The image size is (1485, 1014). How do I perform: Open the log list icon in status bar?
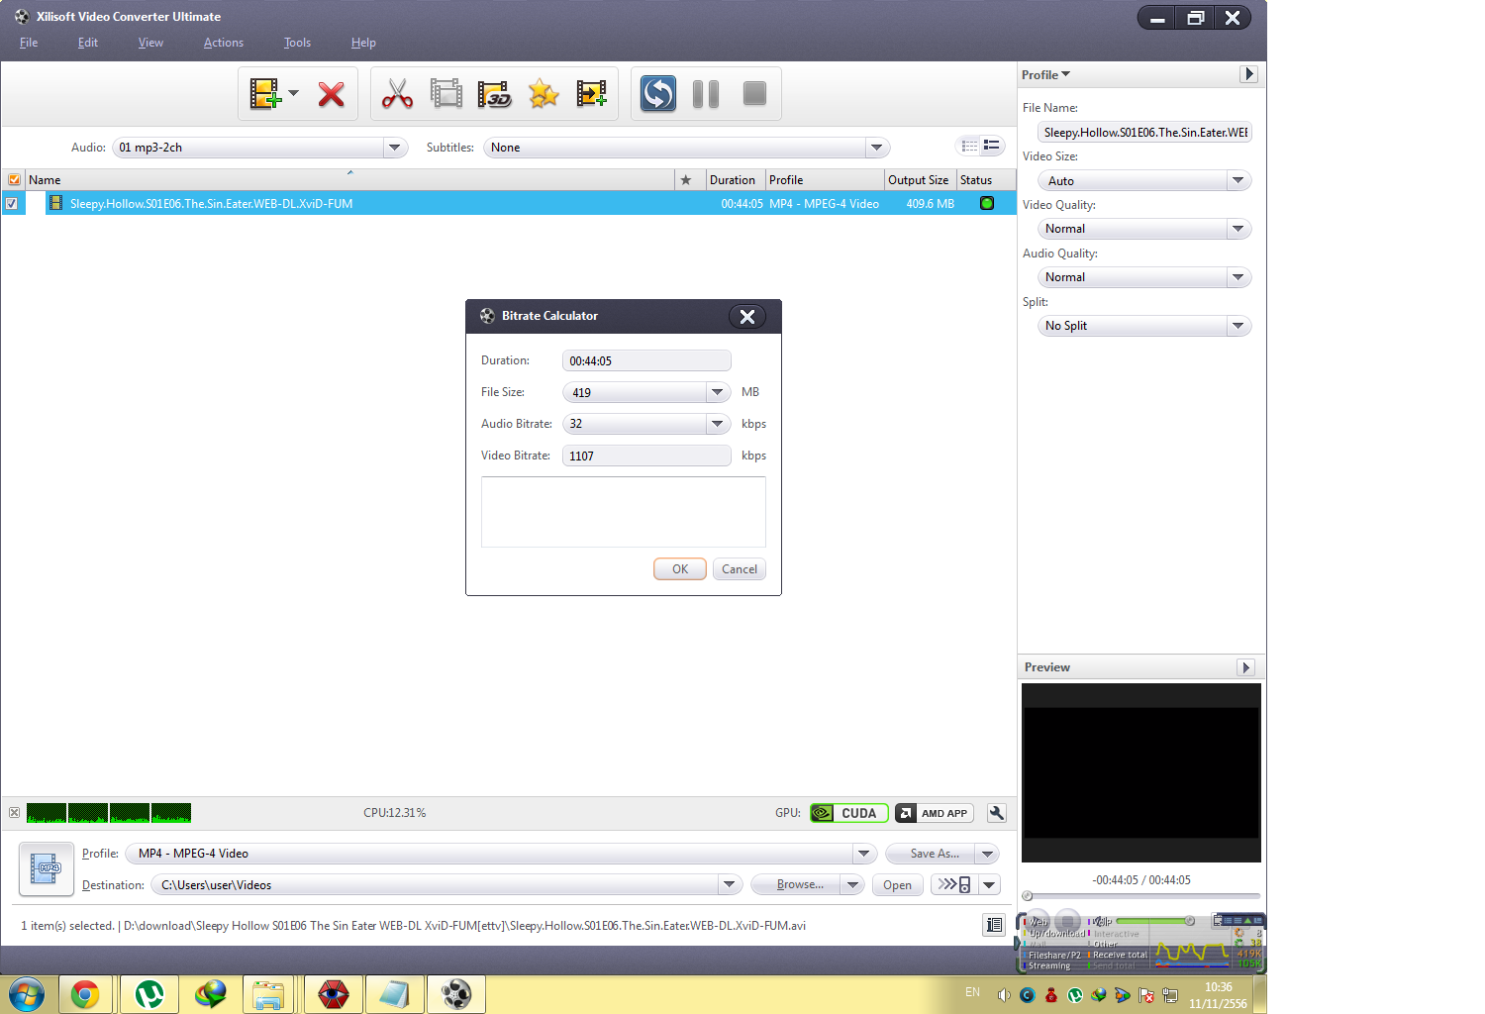click(x=994, y=925)
